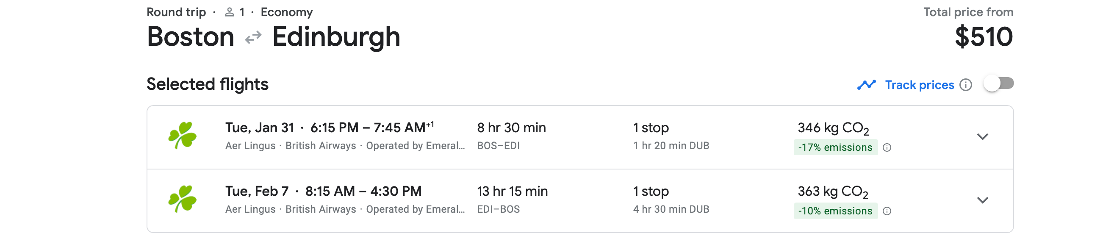Click info icon beside -17% emissions
The width and height of the screenshot is (1103, 250).
(887, 148)
